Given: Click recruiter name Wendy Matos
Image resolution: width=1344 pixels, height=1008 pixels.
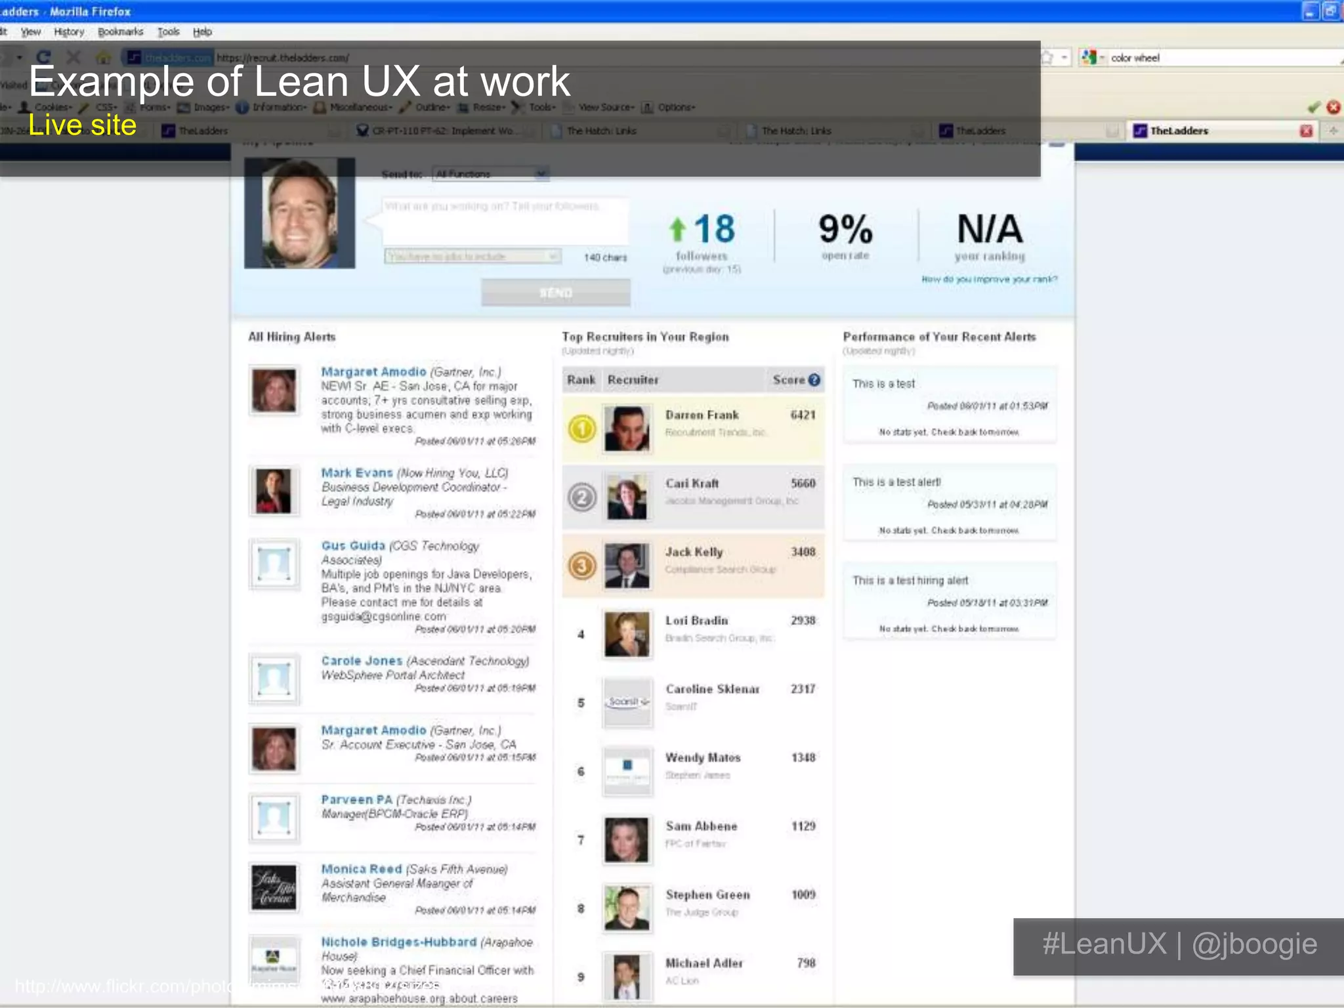Looking at the screenshot, I should 703,757.
